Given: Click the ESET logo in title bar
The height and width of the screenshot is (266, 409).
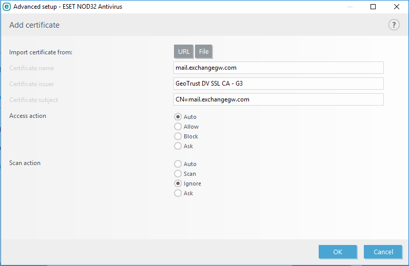Looking at the screenshot, I should 7,7.
